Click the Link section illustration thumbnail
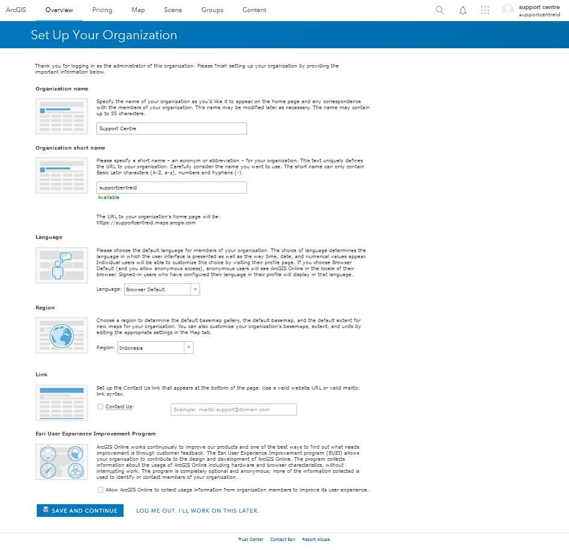569x550 pixels. [x=61, y=403]
